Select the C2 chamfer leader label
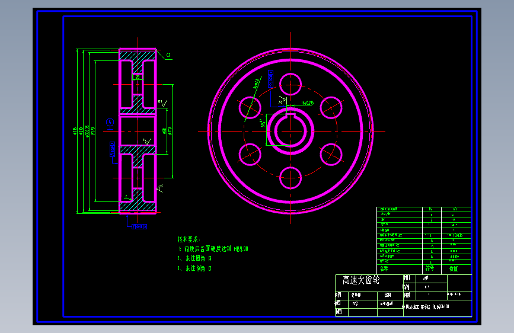This screenshot has width=514, height=333. pyautogui.click(x=168, y=55)
